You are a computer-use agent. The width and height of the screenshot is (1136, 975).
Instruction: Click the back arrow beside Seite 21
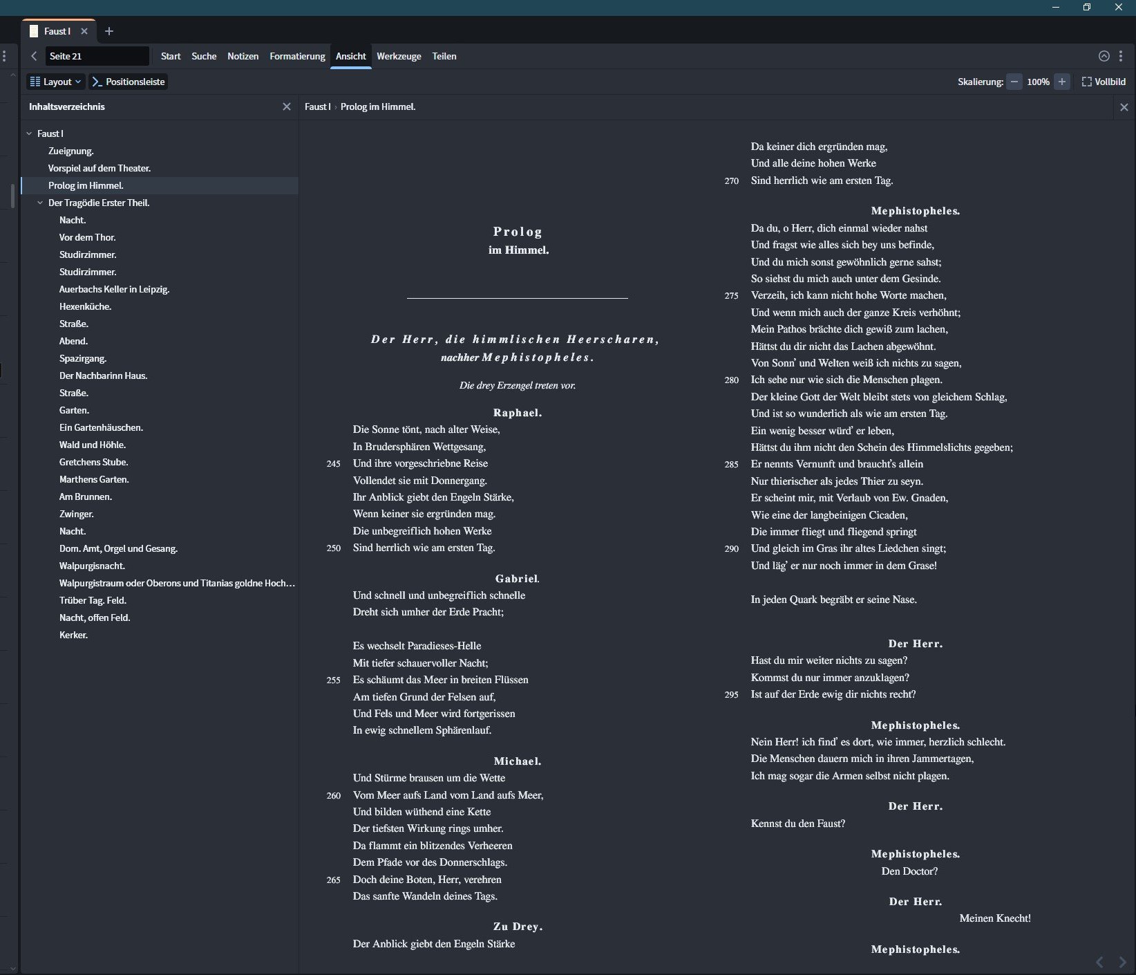34,56
